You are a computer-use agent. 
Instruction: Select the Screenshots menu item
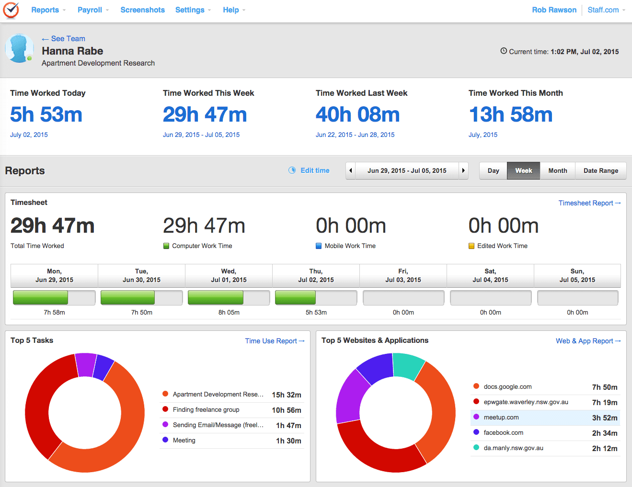pos(142,10)
